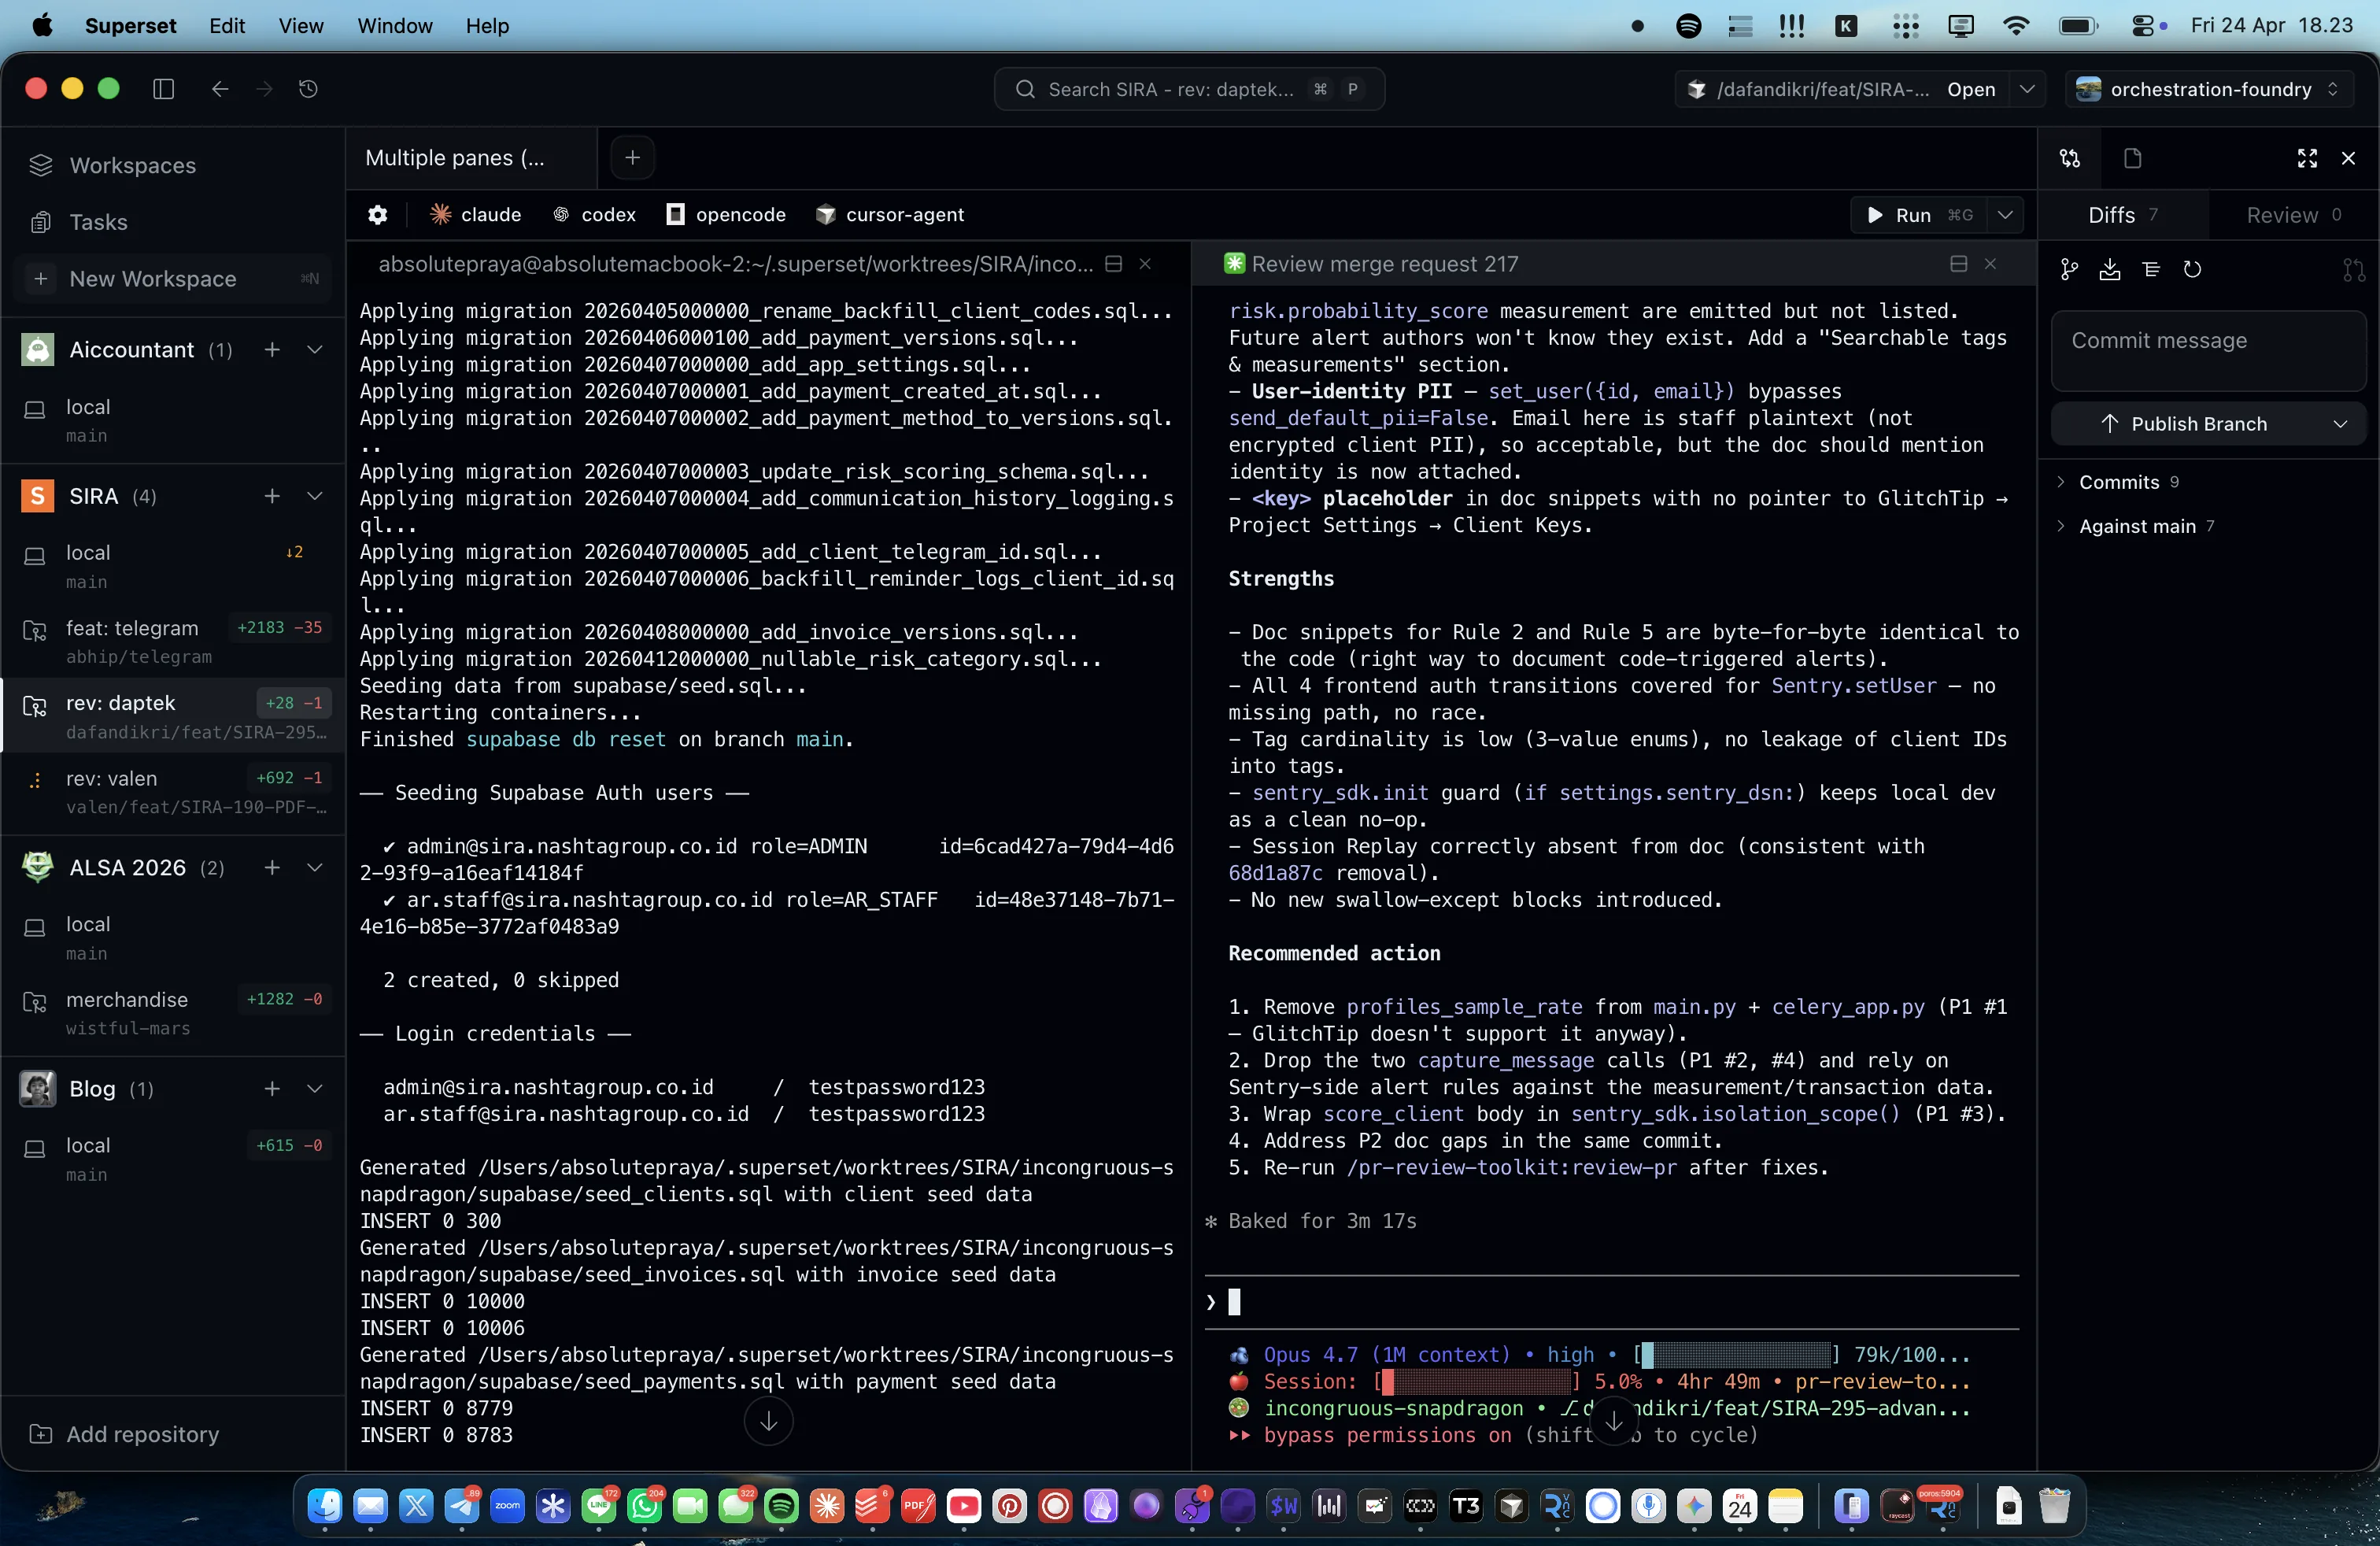The width and height of the screenshot is (2380, 1546).
Task: Add a new tab with the plus button
Action: click(632, 158)
